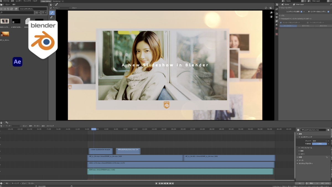Click the playhead frame marker on the ruler

click(94, 129)
